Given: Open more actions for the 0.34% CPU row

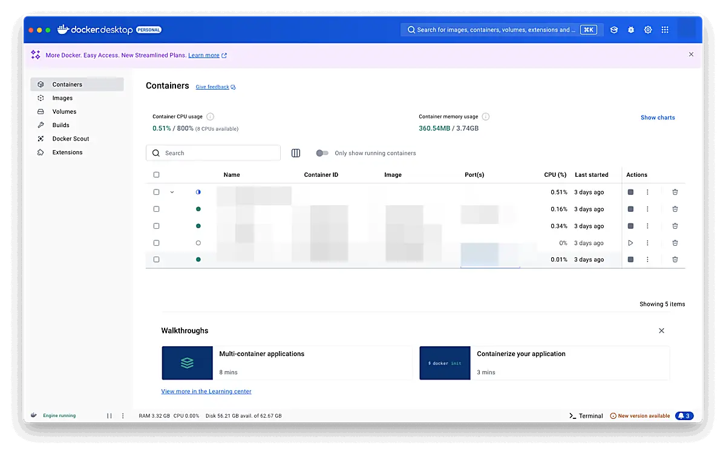Looking at the screenshot, I should pos(647,226).
